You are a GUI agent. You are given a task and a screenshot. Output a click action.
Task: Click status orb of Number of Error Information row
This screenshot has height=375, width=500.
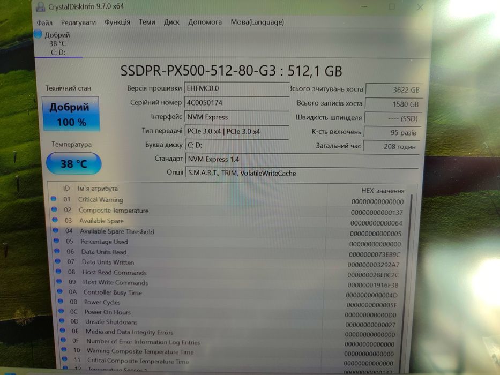(x=63, y=340)
